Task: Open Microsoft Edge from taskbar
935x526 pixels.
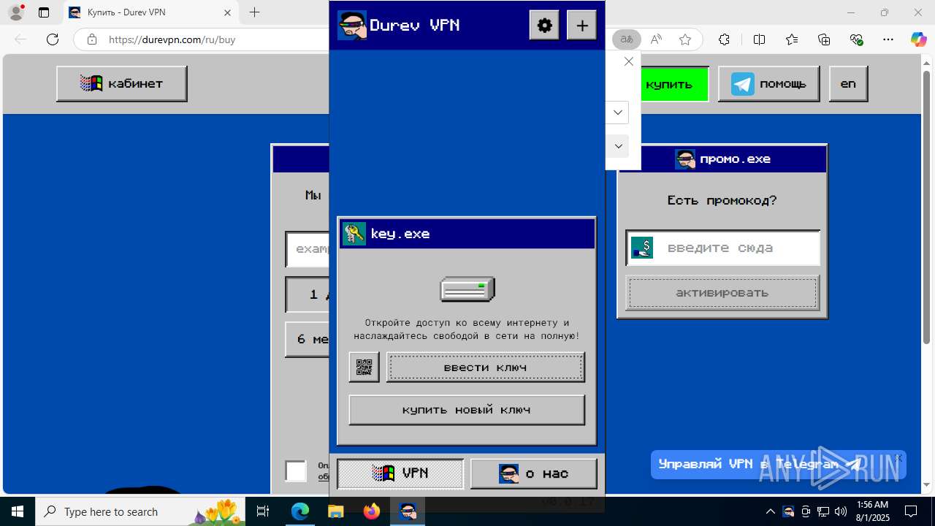Action: click(x=300, y=511)
